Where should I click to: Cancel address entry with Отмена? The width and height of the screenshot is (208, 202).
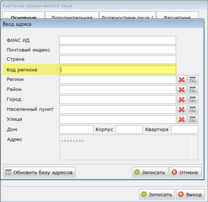[x=185, y=172]
